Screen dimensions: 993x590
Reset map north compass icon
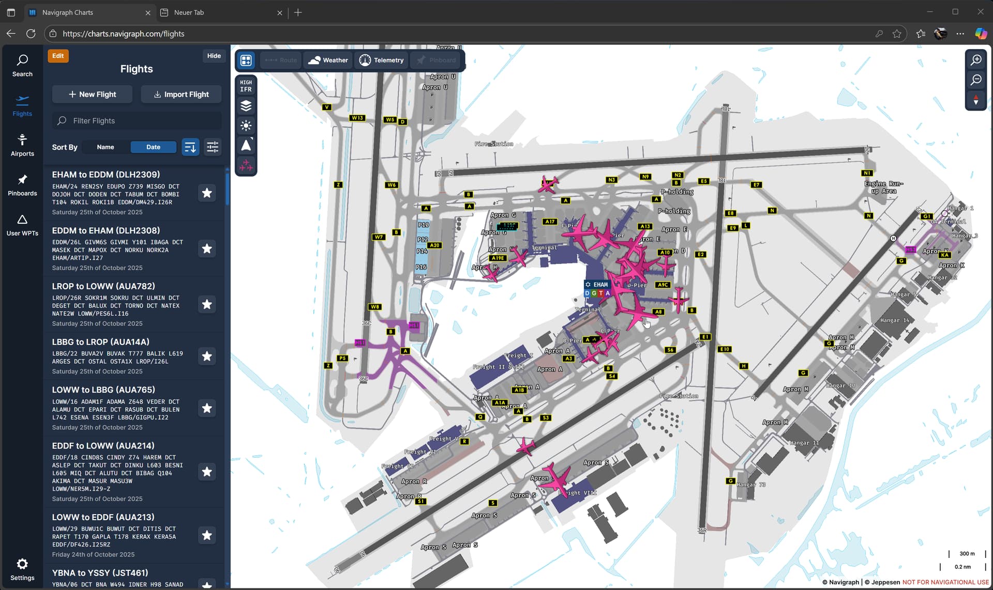pos(976,100)
